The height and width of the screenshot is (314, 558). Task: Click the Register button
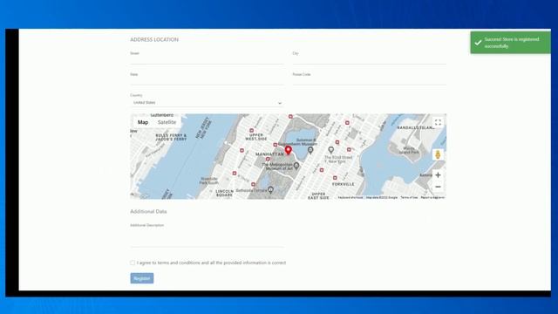click(141, 278)
